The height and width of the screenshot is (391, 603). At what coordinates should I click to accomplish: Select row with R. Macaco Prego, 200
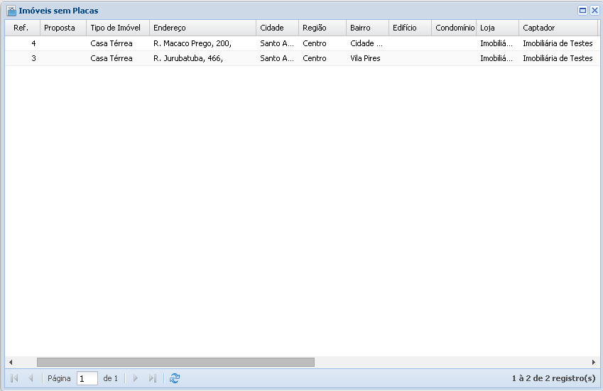tap(192, 43)
